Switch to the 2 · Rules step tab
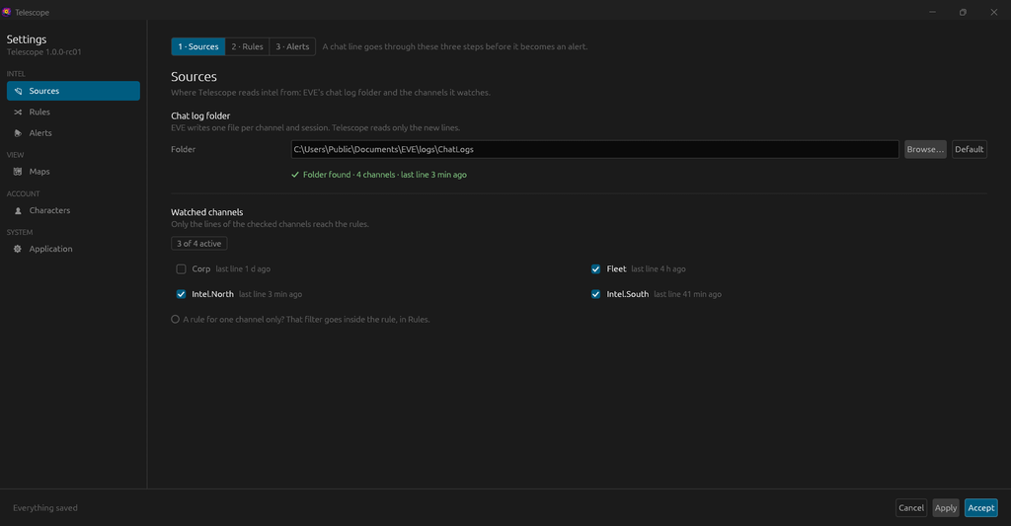The height and width of the screenshot is (526, 1011). (248, 46)
